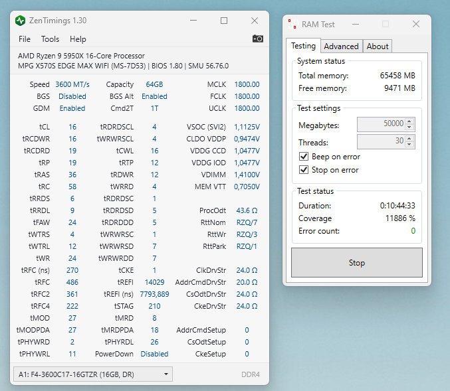This screenshot has height=391, width=450.
Task: Switch to the Testing tab in RAM Test
Action: pyautogui.click(x=303, y=46)
